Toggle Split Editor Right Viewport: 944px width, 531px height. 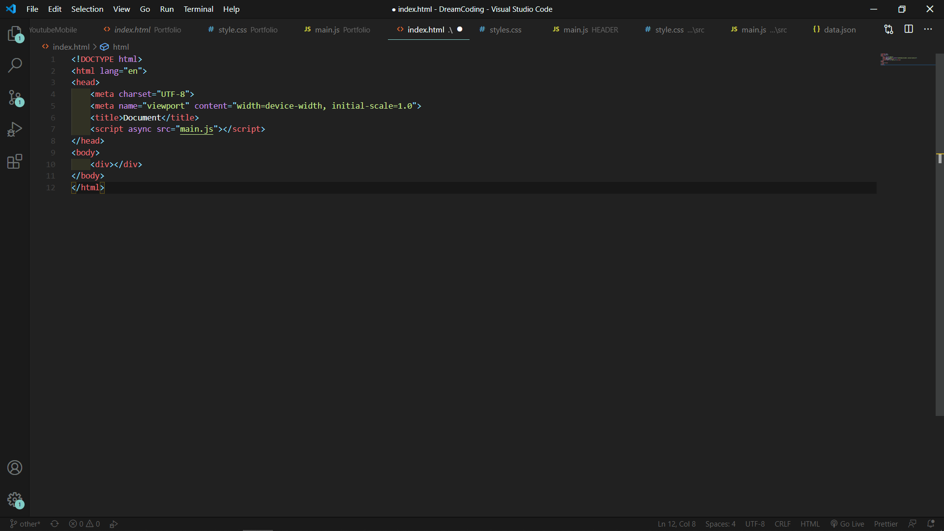(909, 29)
